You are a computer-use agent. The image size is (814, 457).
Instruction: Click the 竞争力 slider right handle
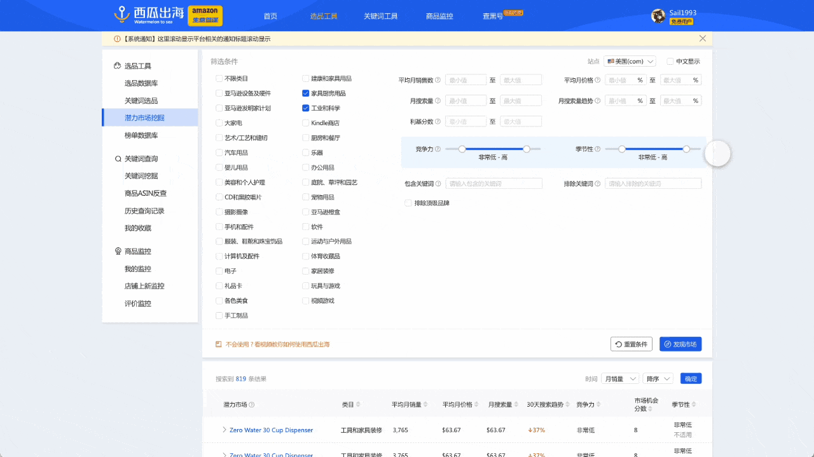527,149
